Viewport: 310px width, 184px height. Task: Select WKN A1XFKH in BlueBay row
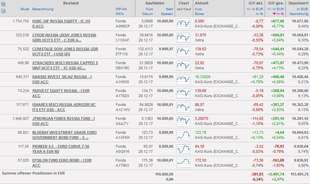pyautogui.click(x=123, y=137)
